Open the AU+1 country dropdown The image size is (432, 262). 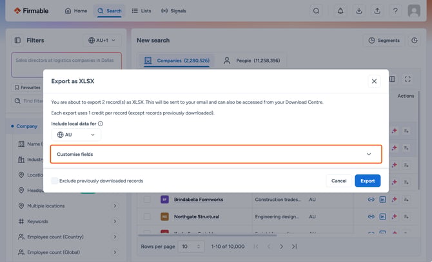(x=102, y=41)
